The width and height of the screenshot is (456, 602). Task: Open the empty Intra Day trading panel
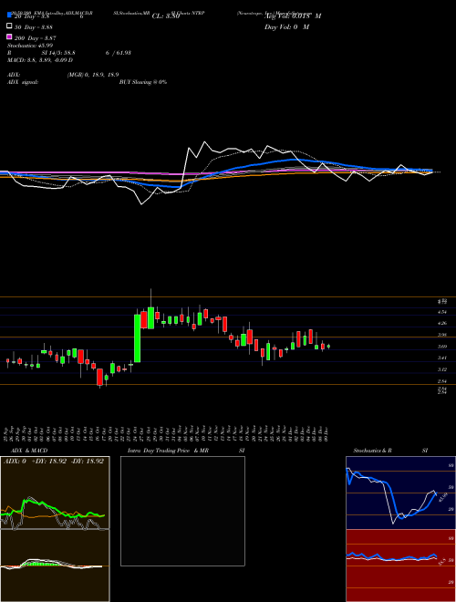pyautogui.click(x=182, y=511)
